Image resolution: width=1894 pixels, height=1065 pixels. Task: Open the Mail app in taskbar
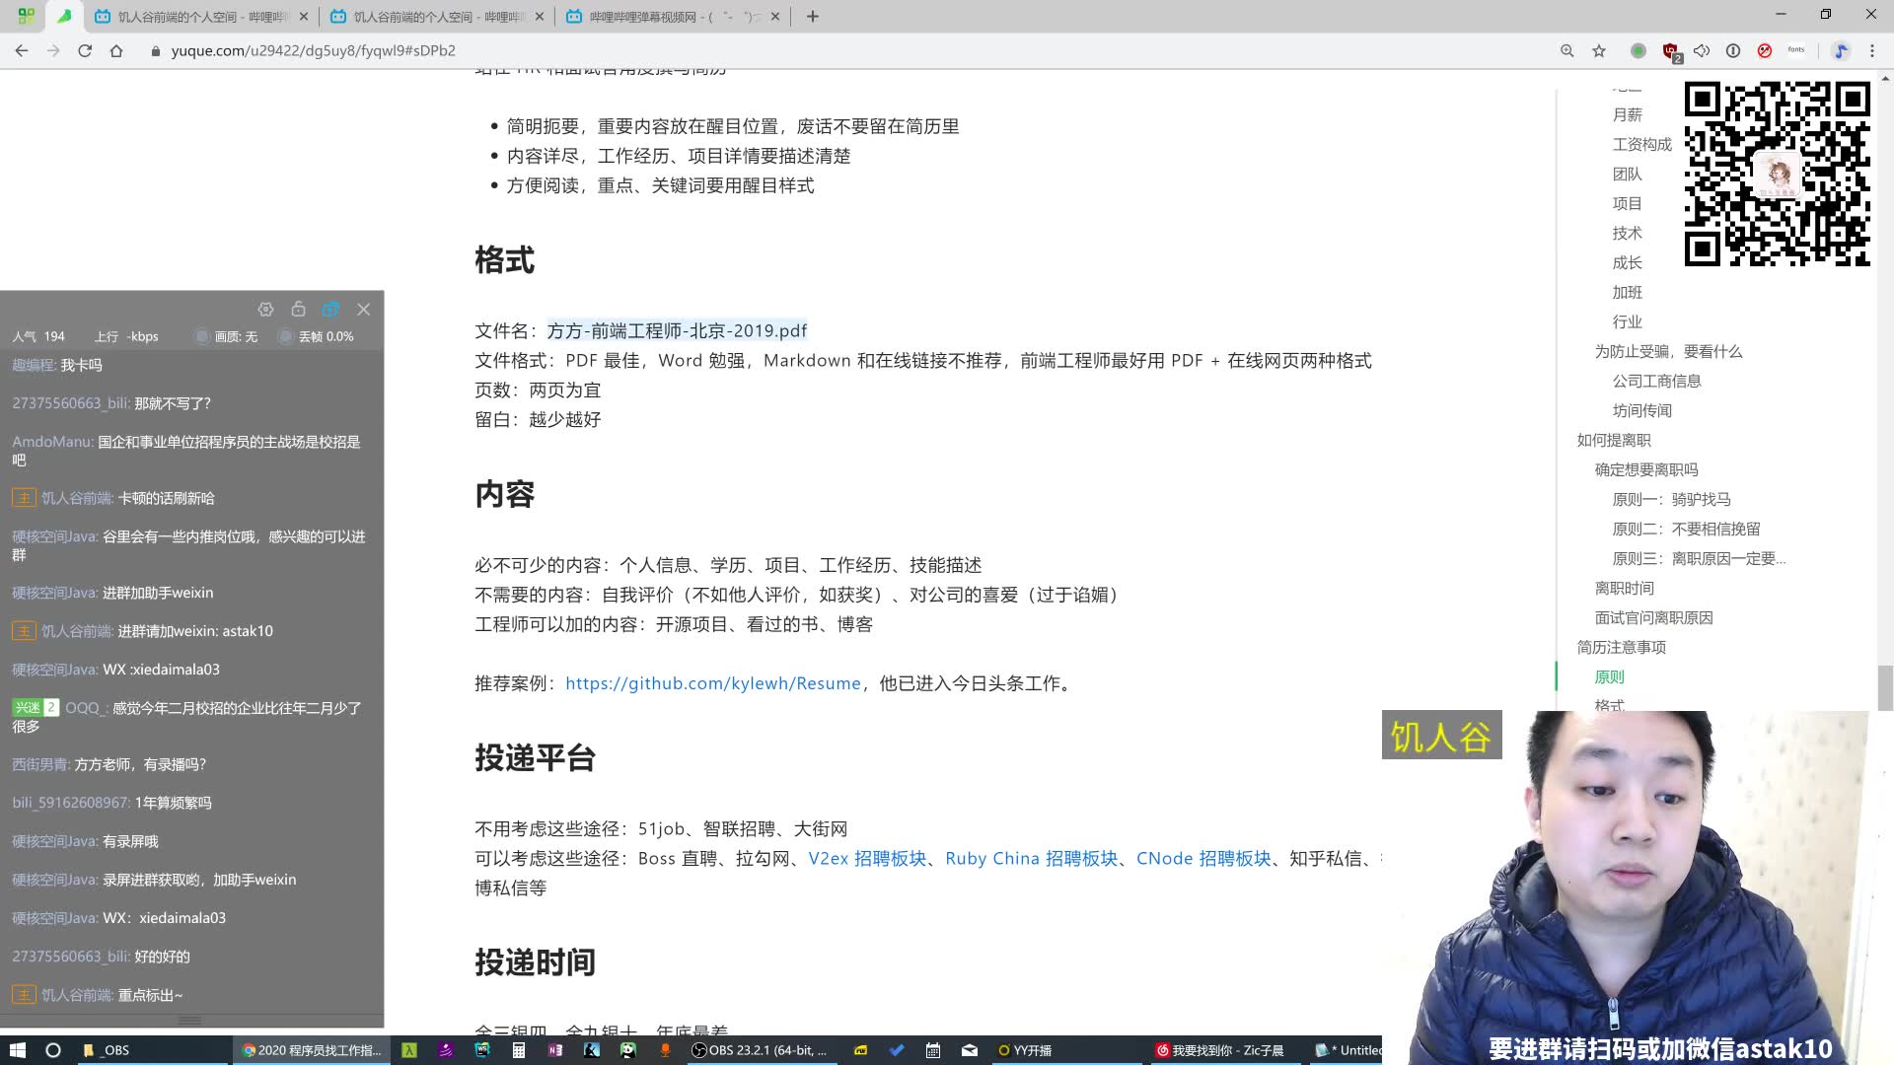970,1050
